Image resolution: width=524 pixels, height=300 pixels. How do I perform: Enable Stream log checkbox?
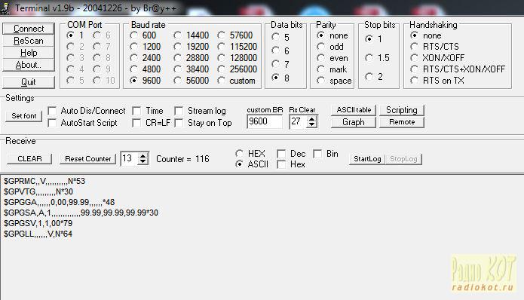[179, 111]
